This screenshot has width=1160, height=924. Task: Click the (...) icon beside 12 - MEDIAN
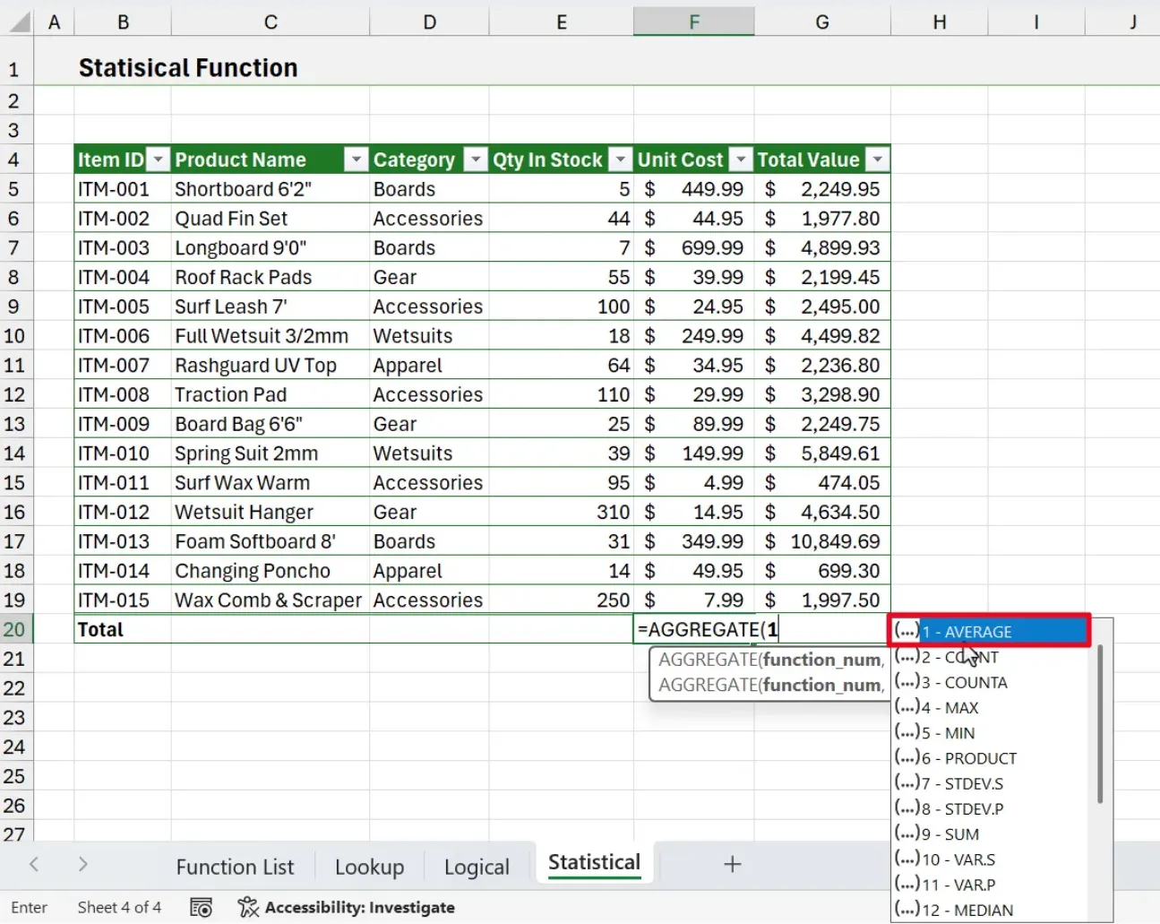coord(907,910)
